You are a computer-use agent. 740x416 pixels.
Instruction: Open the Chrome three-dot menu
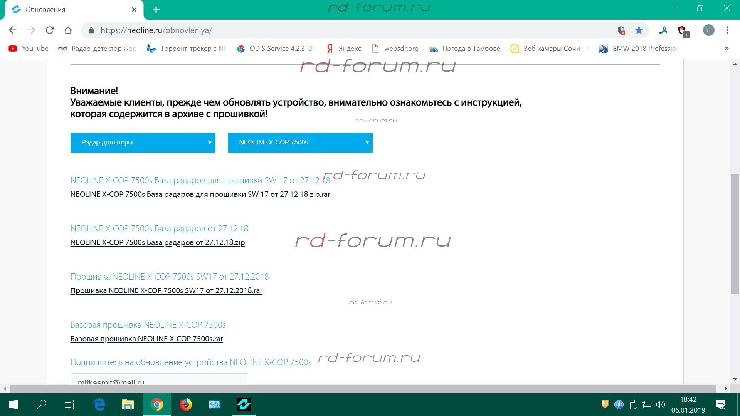[727, 30]
